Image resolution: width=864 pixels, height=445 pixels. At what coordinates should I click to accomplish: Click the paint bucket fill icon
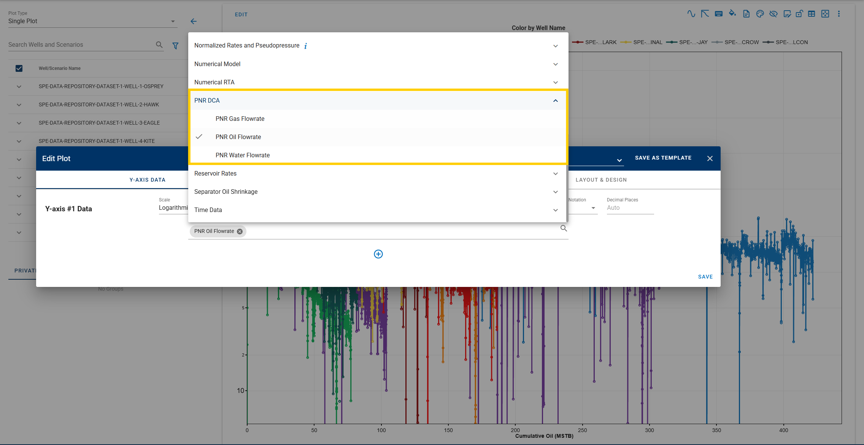[732, 14]
